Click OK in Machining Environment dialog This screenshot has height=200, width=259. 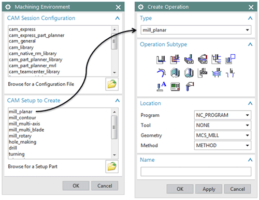(76, 186)
